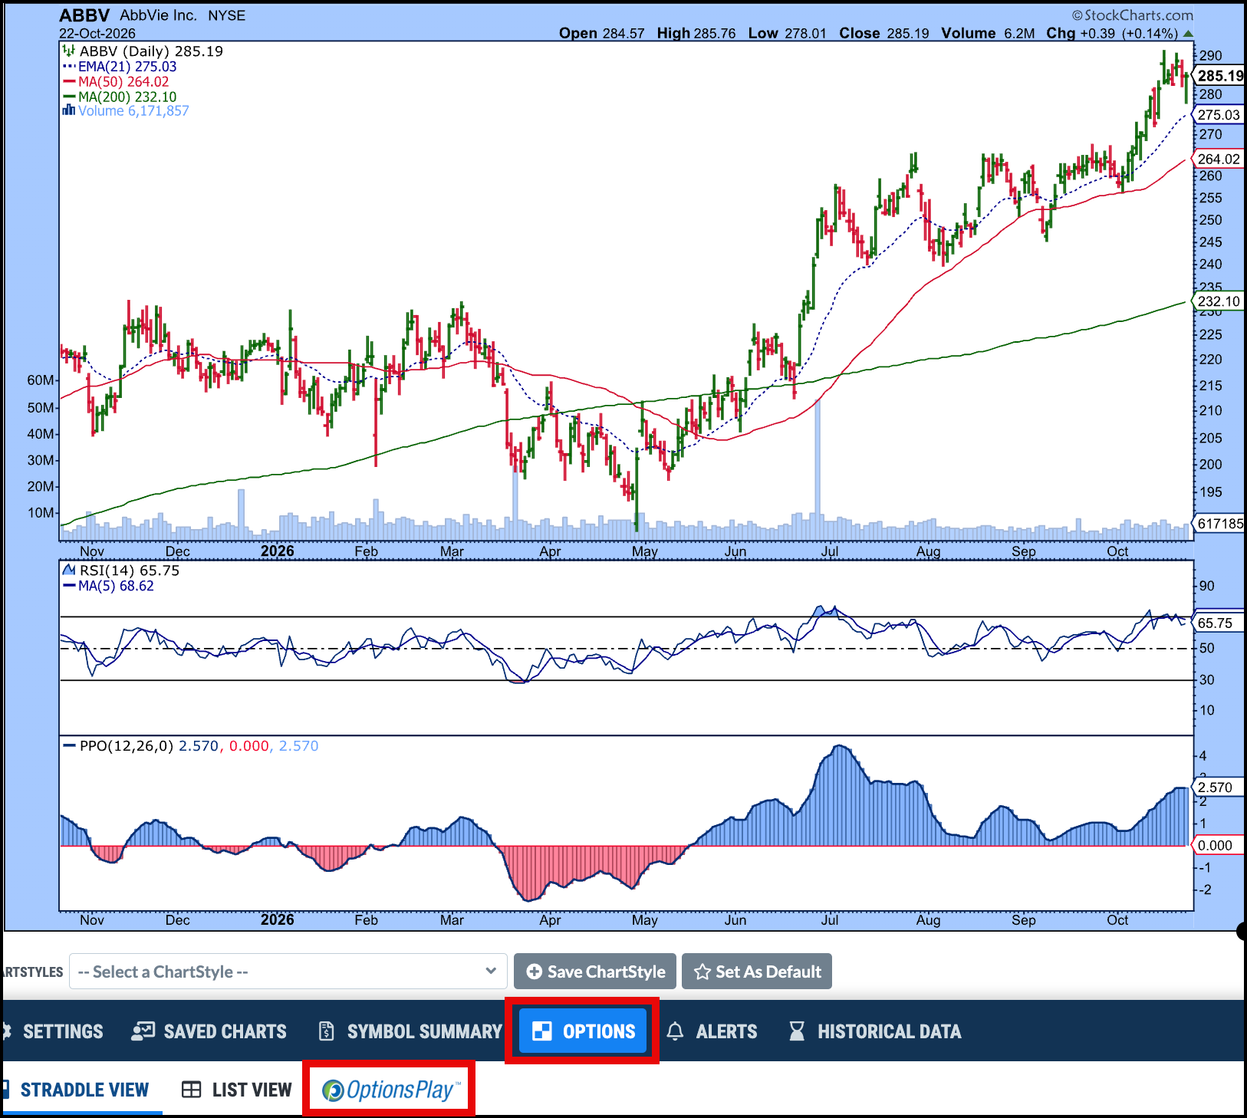
Task: Click the NYSE exchange label
Action: pos(227,15)
